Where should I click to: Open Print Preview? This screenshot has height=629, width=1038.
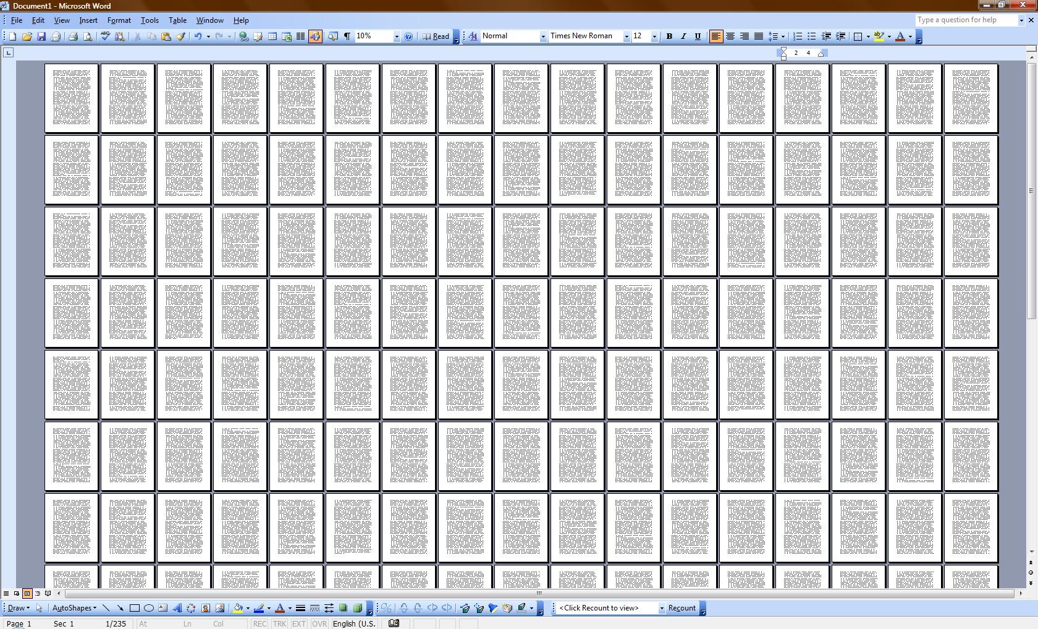[x=87, y=36]
